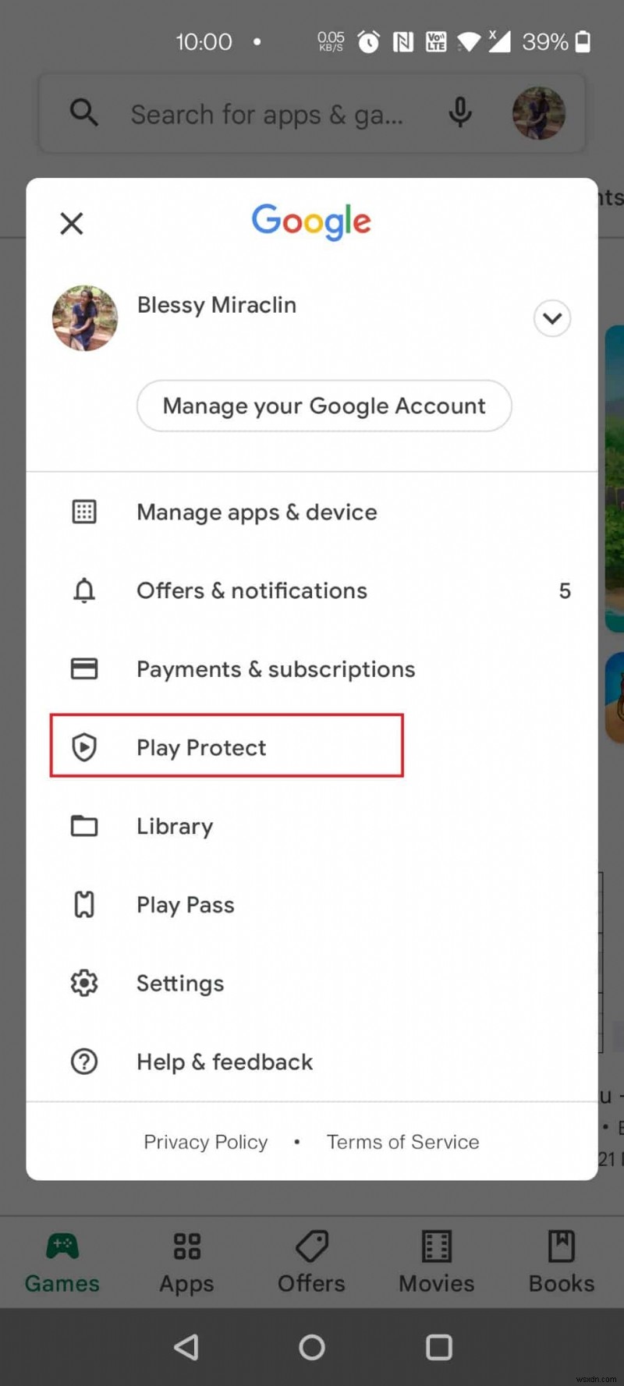
Task: Tap the Manage apps & device grid icon
Action: [84, 512]
